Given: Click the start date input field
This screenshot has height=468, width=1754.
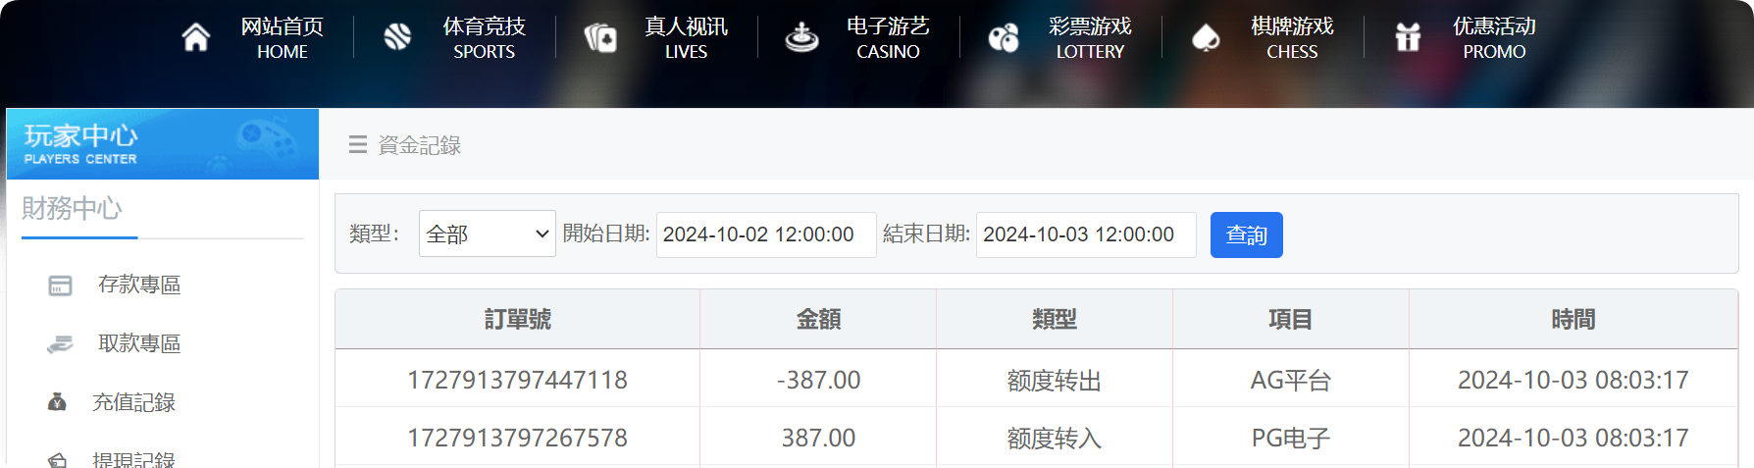Looking at the screenshot, I should (765, 234).
